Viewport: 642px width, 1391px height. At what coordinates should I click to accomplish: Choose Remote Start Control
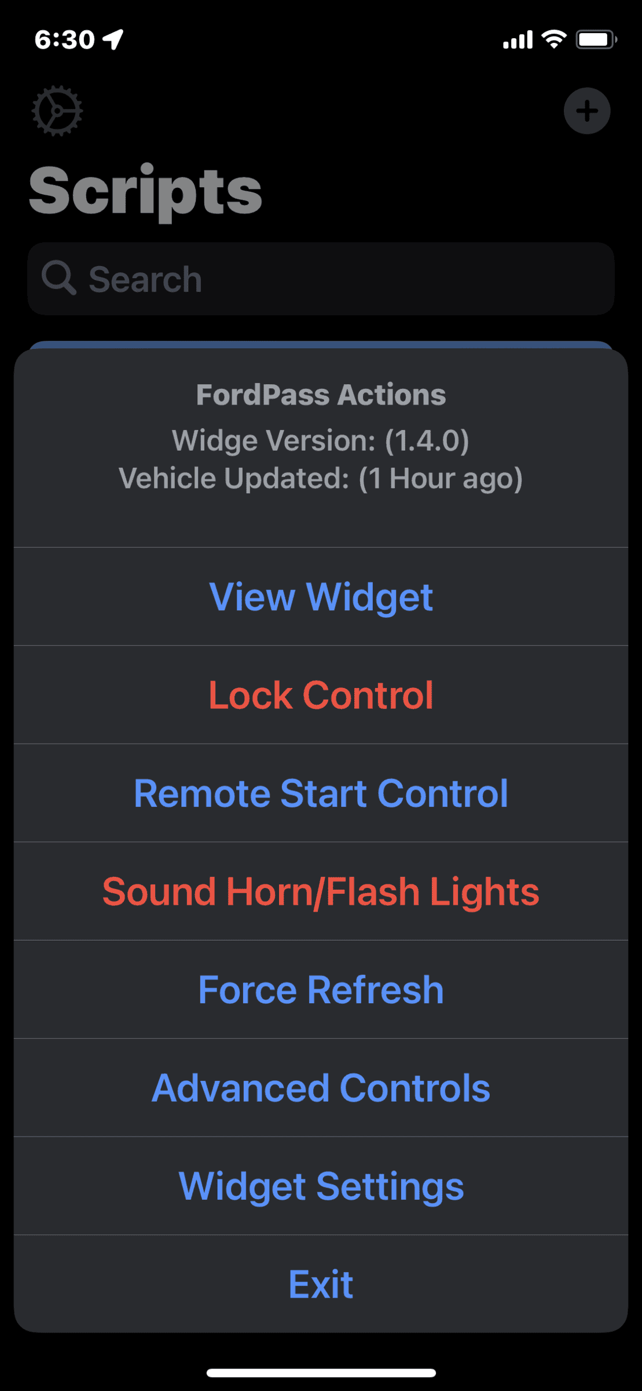(321, 793)
